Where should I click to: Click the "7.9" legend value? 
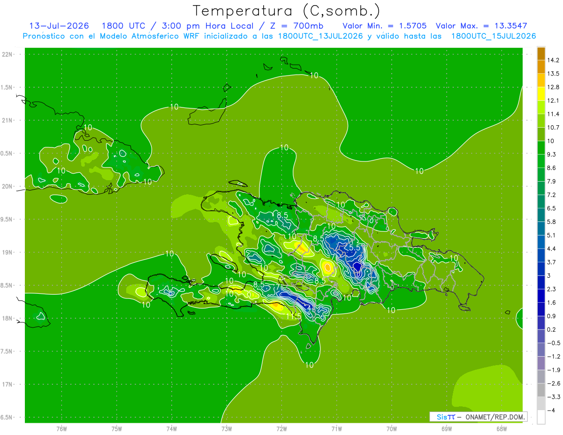point(552,181)
